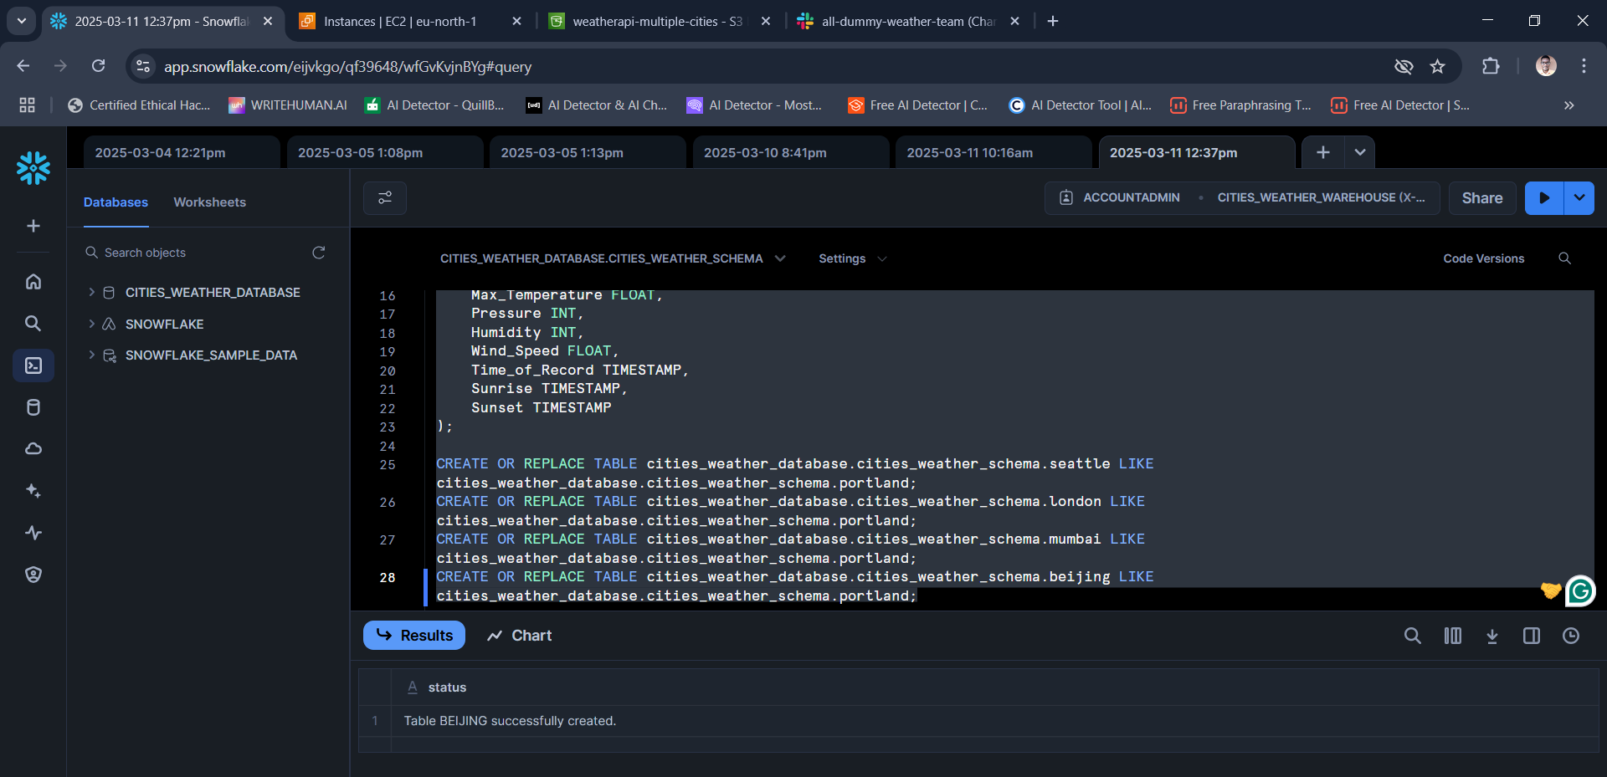Image resolution: width=1607 pixels, height=777 pixels.
Task: Open browser extensions puzzle icon
Action: tap(1491, 66)
